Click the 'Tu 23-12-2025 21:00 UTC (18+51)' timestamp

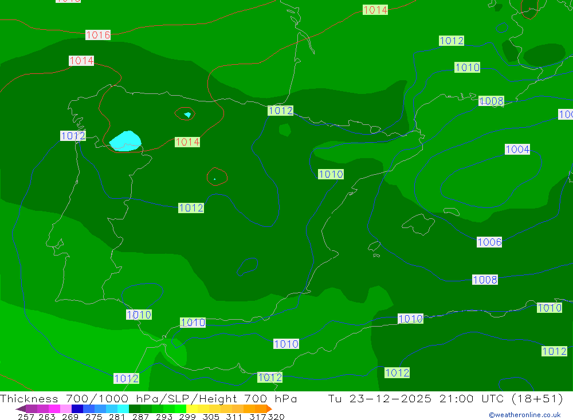click(445, 398)
